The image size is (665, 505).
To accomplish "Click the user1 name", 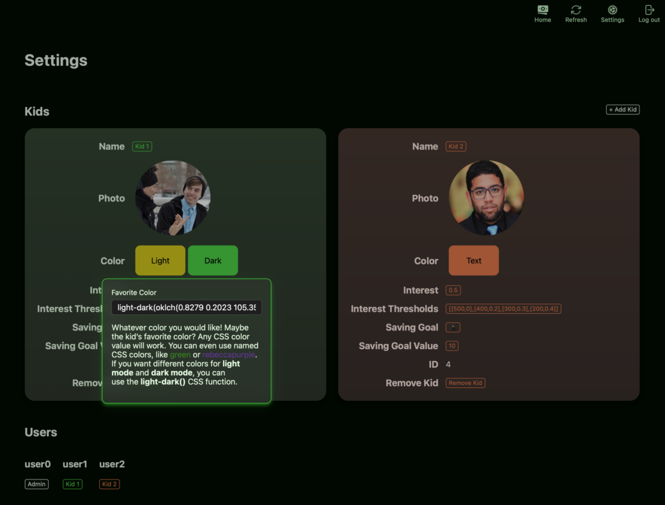I will coord(75,464).
